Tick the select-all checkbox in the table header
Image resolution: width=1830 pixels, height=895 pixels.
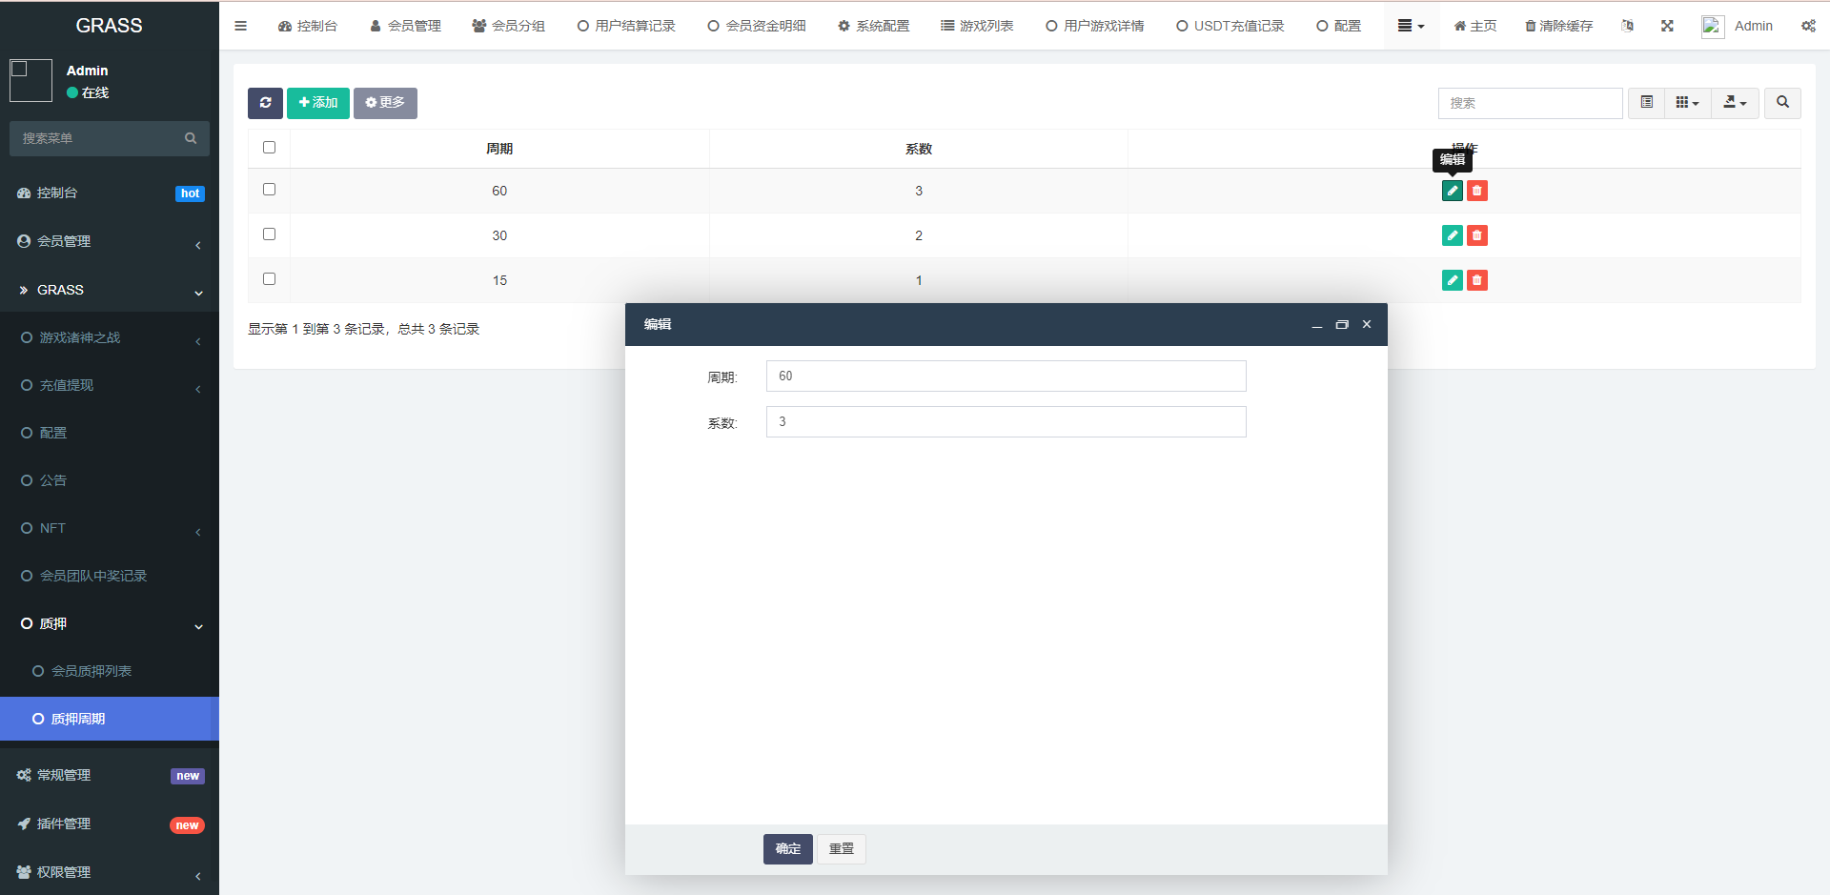(x=269, y=147)
